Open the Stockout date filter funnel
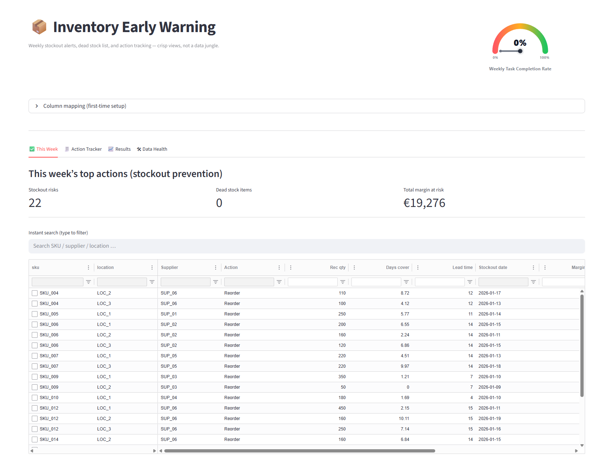Viewport: 606px width, 455px height. click(533, 282)
